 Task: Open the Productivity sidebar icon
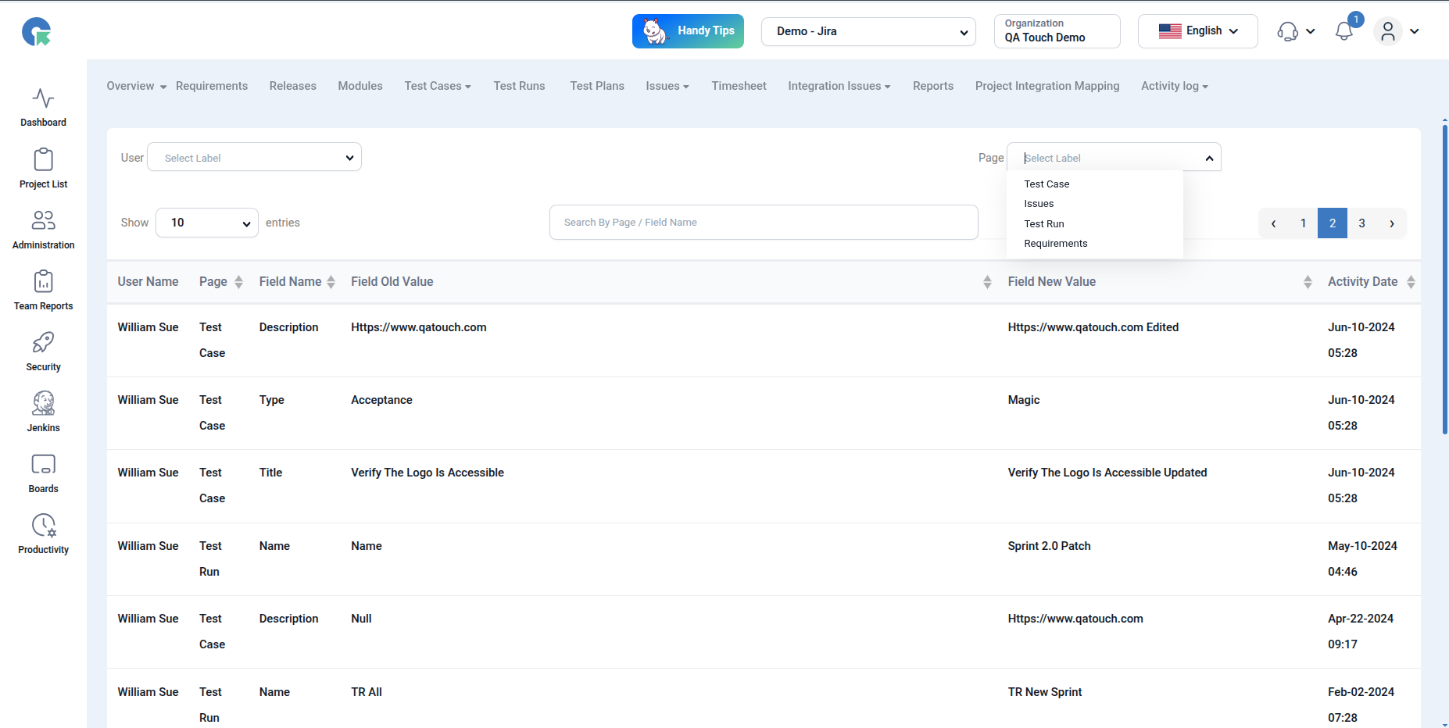(x=43, y=526)
